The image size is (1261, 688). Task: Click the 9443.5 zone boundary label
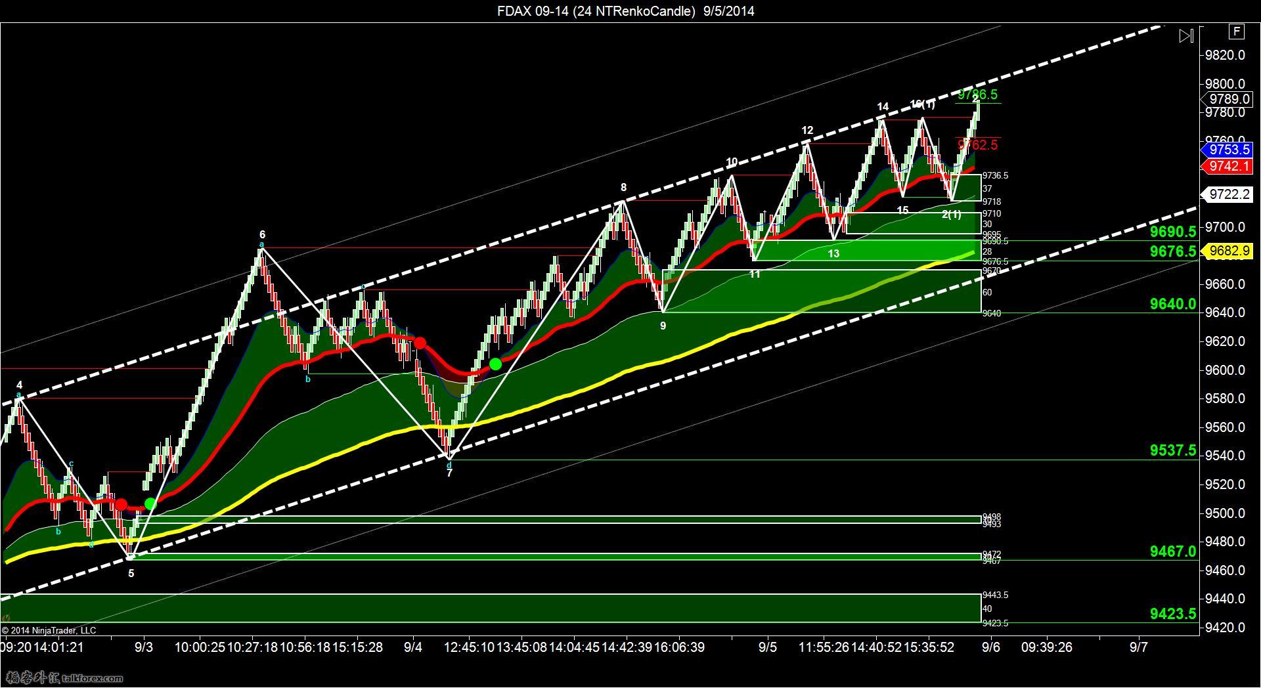point(995,595)
